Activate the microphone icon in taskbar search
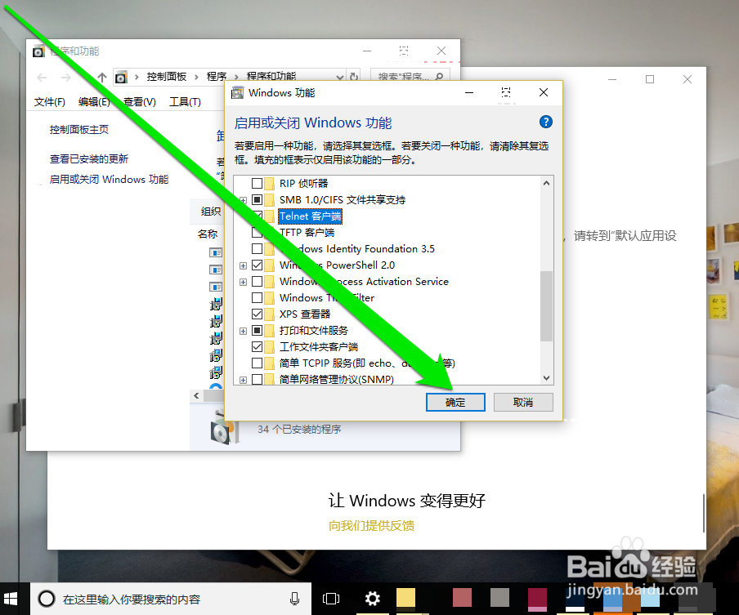This screenshot has width=739, height=615. coord(294,599)
